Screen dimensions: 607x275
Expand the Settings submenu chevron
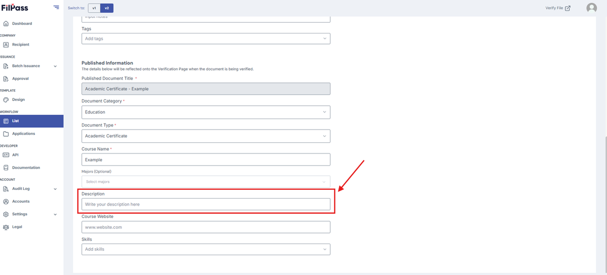55,214
